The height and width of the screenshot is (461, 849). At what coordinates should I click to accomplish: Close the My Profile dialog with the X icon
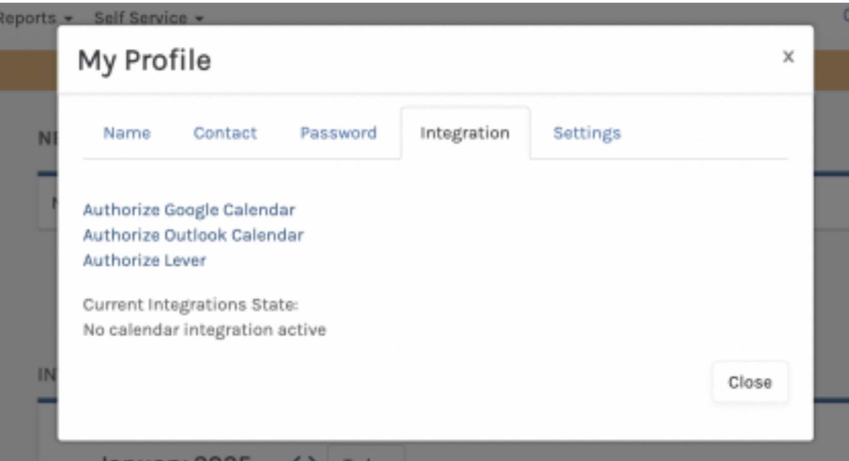coord(788,57)
